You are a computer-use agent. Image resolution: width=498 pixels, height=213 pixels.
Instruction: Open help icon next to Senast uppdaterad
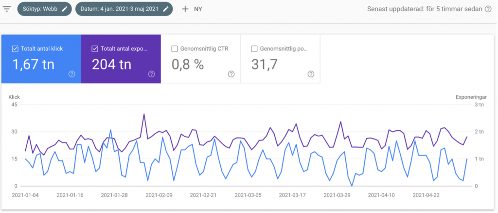488,9
